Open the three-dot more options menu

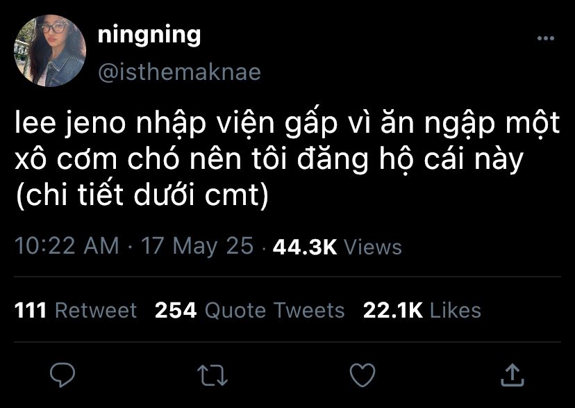(546, 38)
